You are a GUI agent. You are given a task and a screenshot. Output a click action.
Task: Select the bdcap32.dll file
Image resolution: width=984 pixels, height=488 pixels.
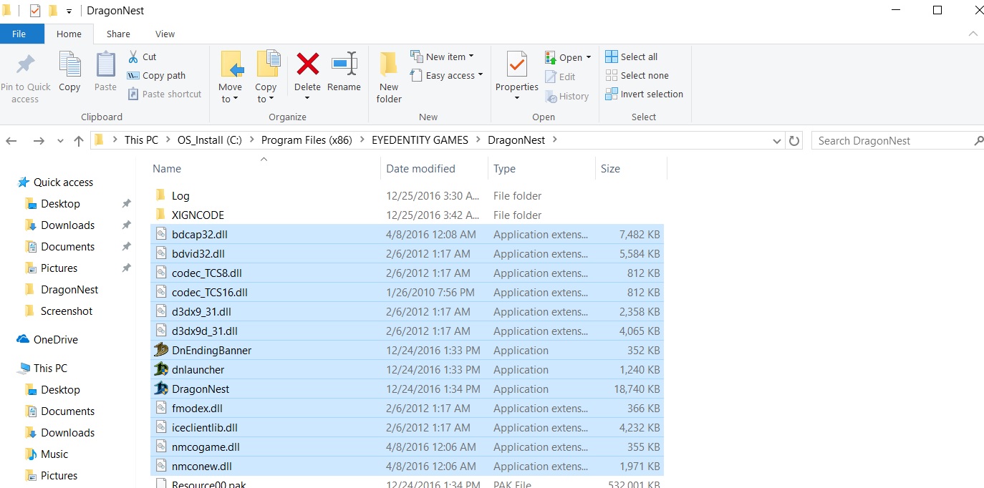pyautogui.click(x=407, y=234)
